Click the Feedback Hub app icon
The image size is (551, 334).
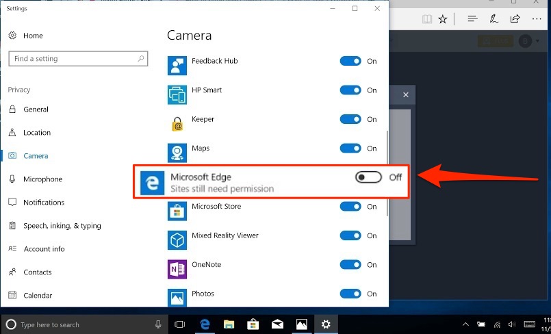[177, 66]
